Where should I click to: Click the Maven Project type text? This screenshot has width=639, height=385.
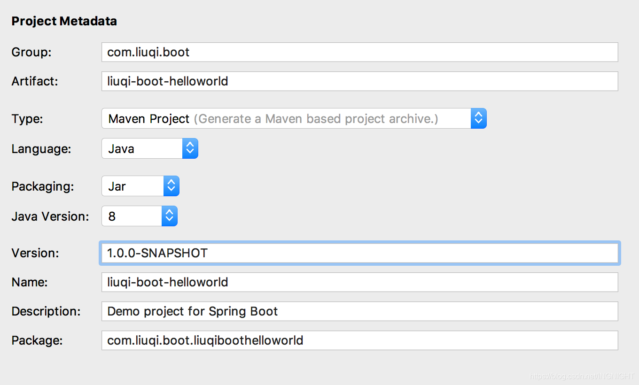(x=148, y=119)
